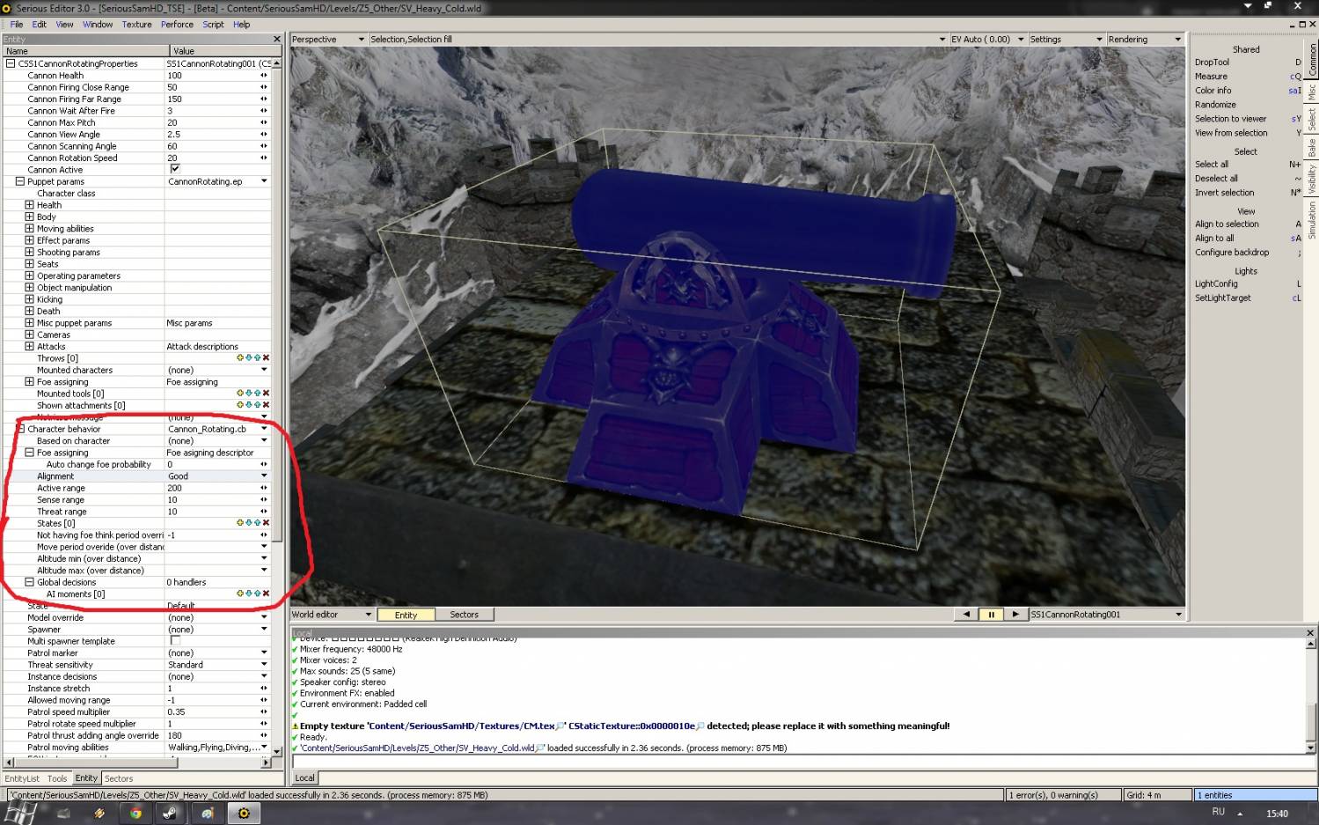Open Steam from the taskbar

click(x=169, y=814)
